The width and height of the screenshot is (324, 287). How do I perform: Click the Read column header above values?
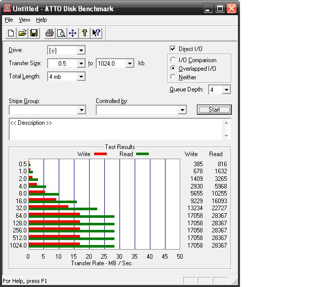pyautogui.click(x=216, y=154)
